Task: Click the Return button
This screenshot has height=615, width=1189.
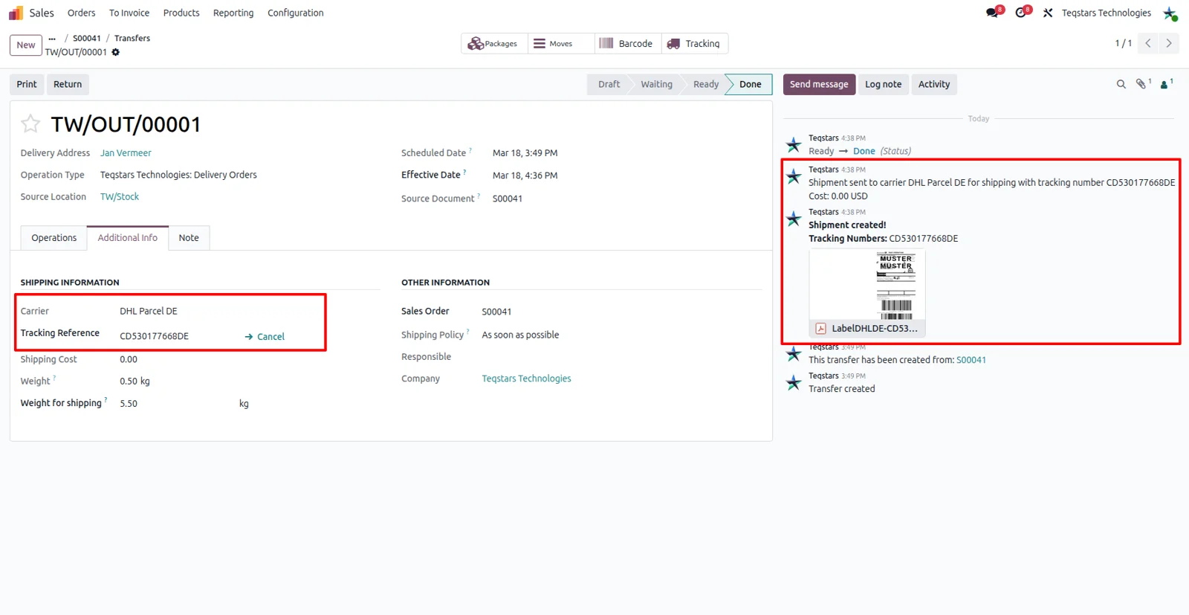Action: tap(68, 85)
